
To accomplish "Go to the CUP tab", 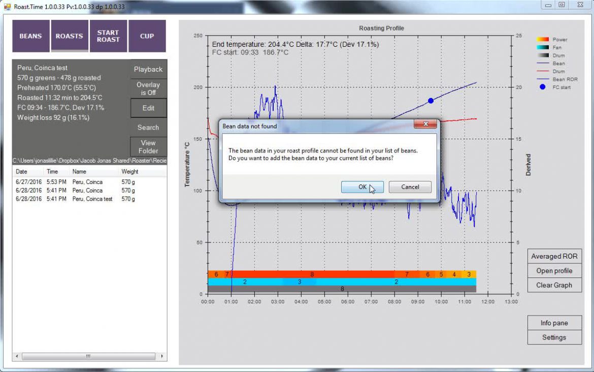I will point(147,36).
